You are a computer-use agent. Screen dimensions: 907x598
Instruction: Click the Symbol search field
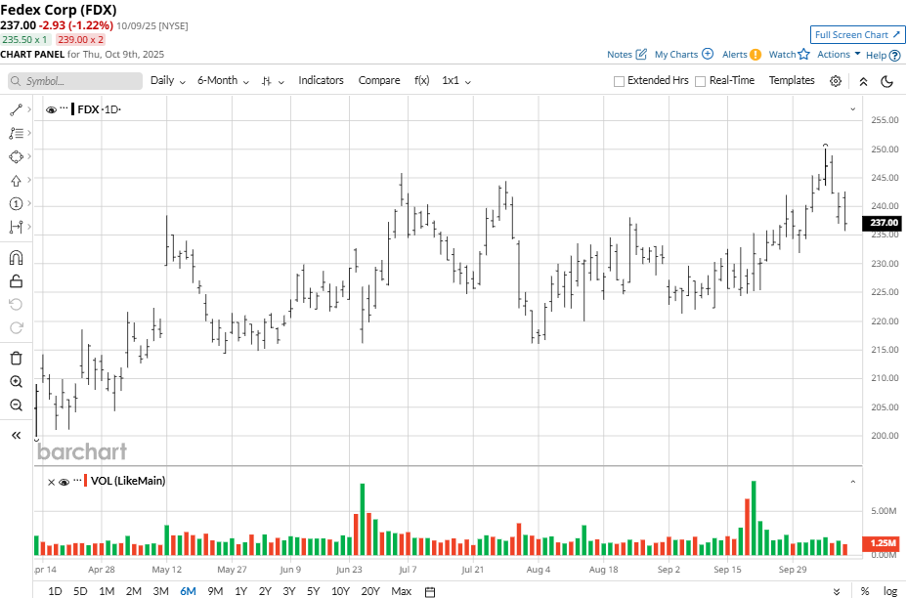click(x=75, y=81)
